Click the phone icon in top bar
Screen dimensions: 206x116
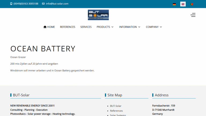11,4
